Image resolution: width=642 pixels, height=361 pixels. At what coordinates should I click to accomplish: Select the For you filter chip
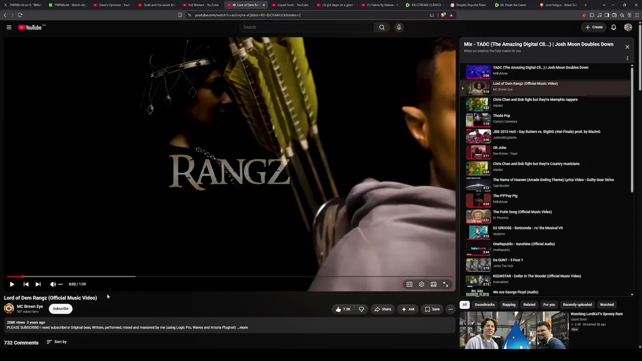point(549,305)
